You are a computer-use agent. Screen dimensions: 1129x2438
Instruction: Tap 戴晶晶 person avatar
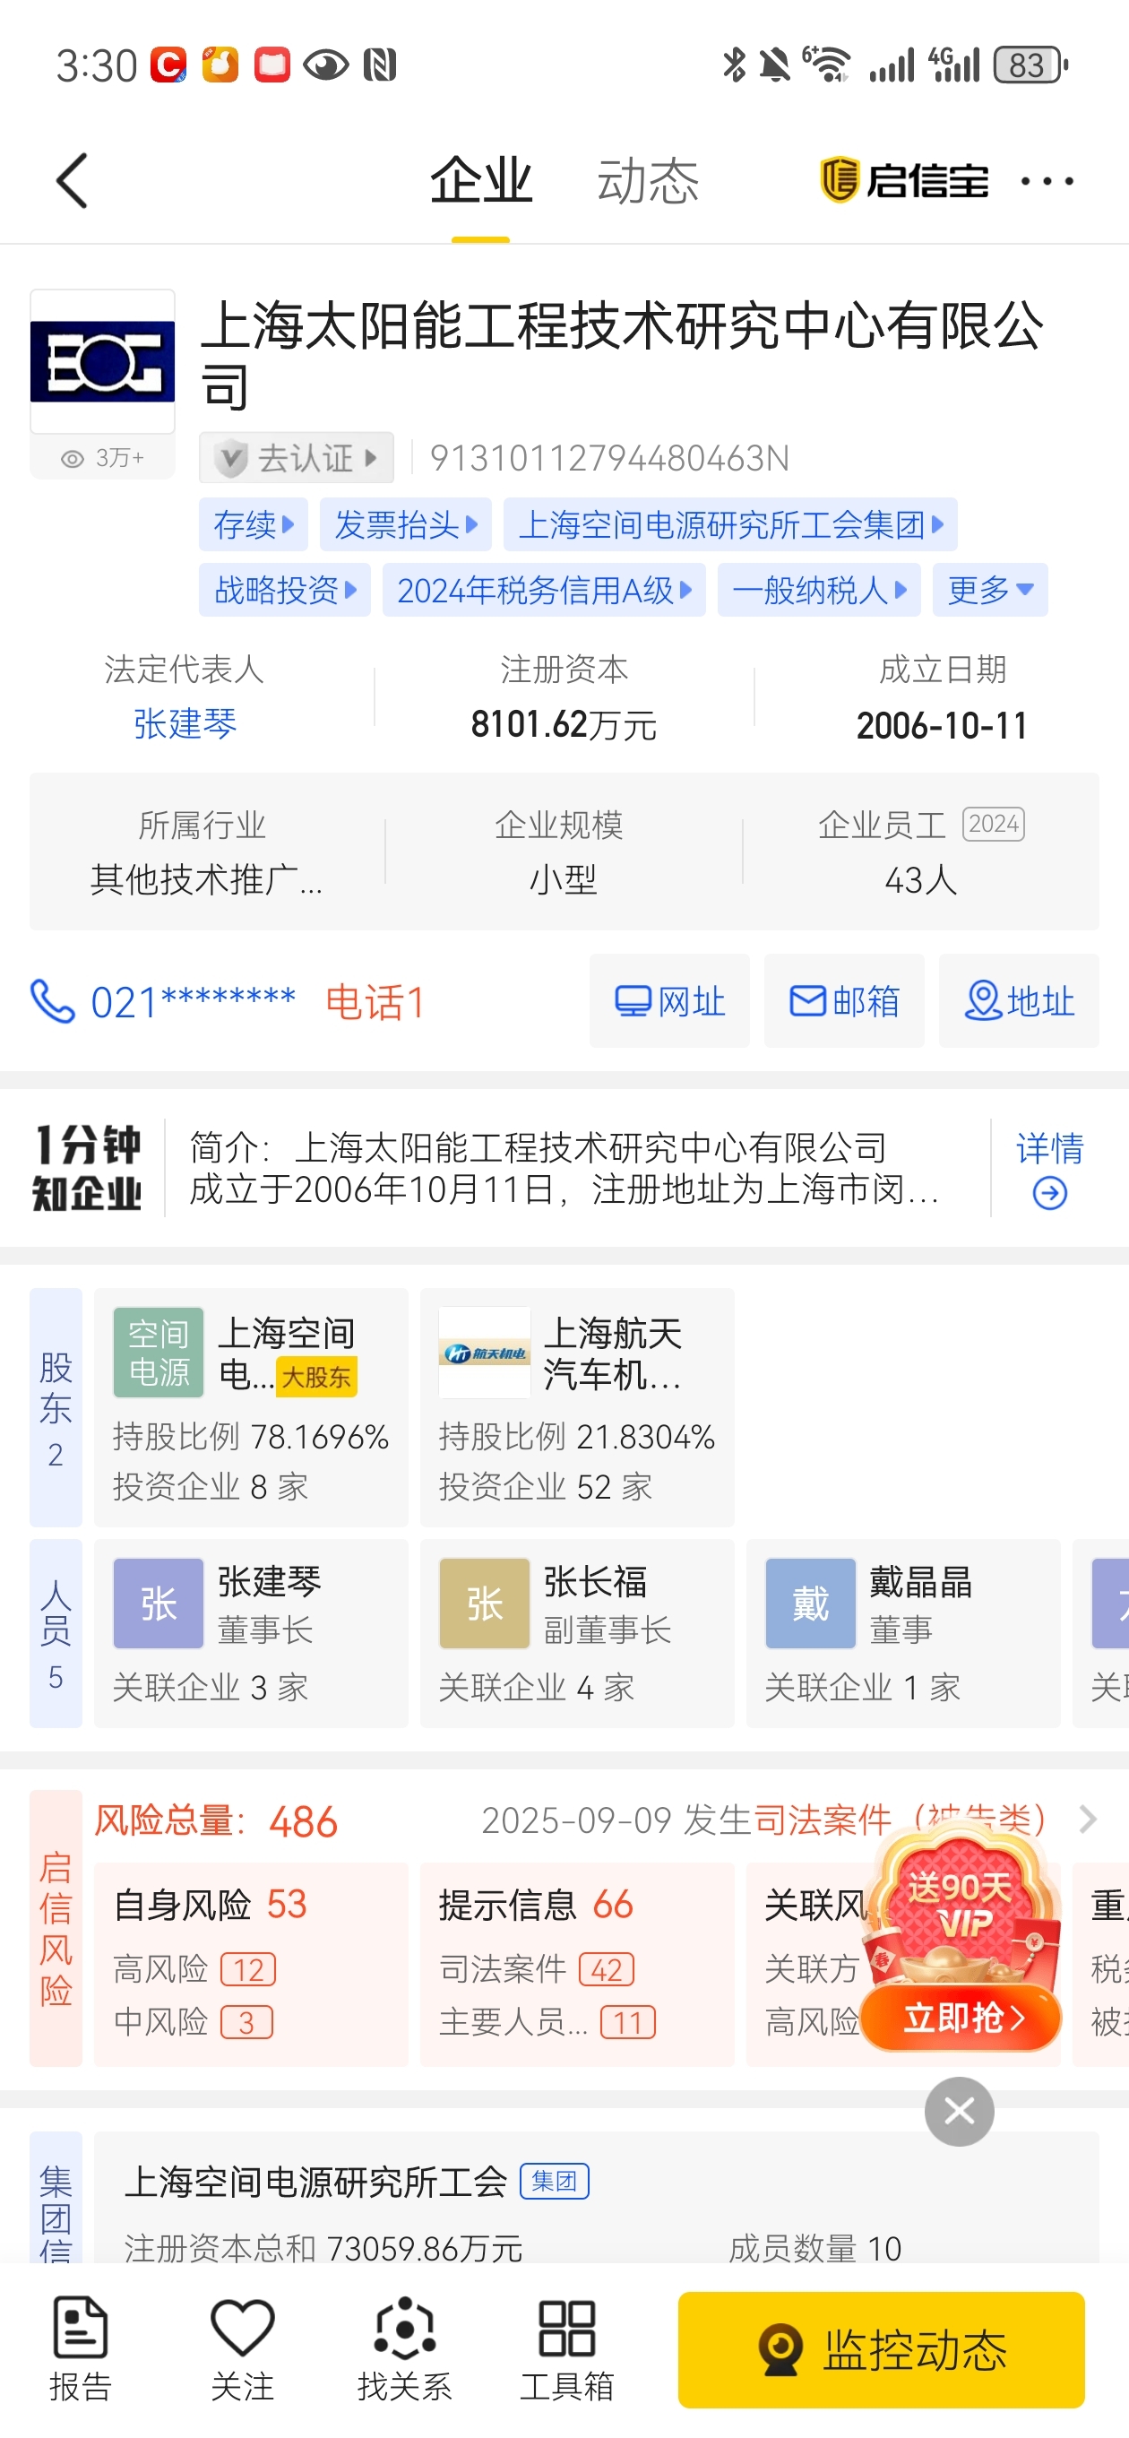tap(810, 1604)
